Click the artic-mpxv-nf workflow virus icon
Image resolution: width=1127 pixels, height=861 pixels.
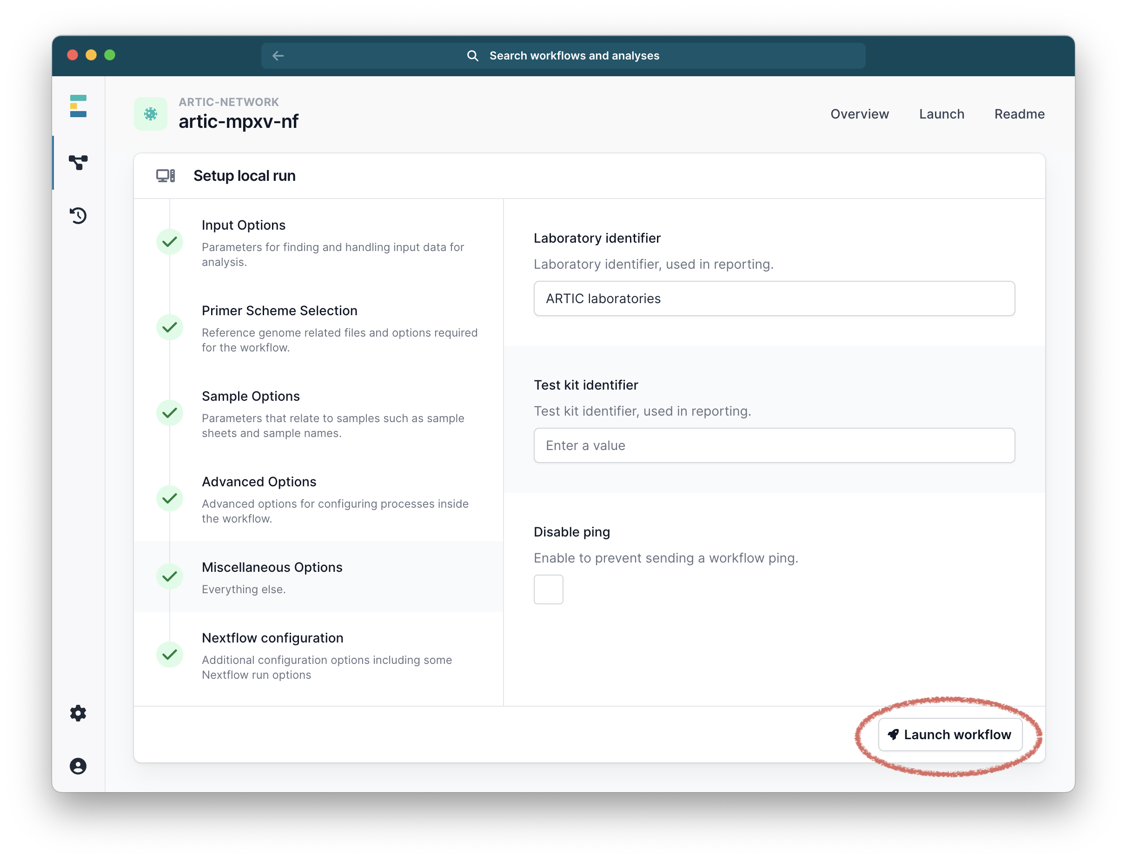151,114
